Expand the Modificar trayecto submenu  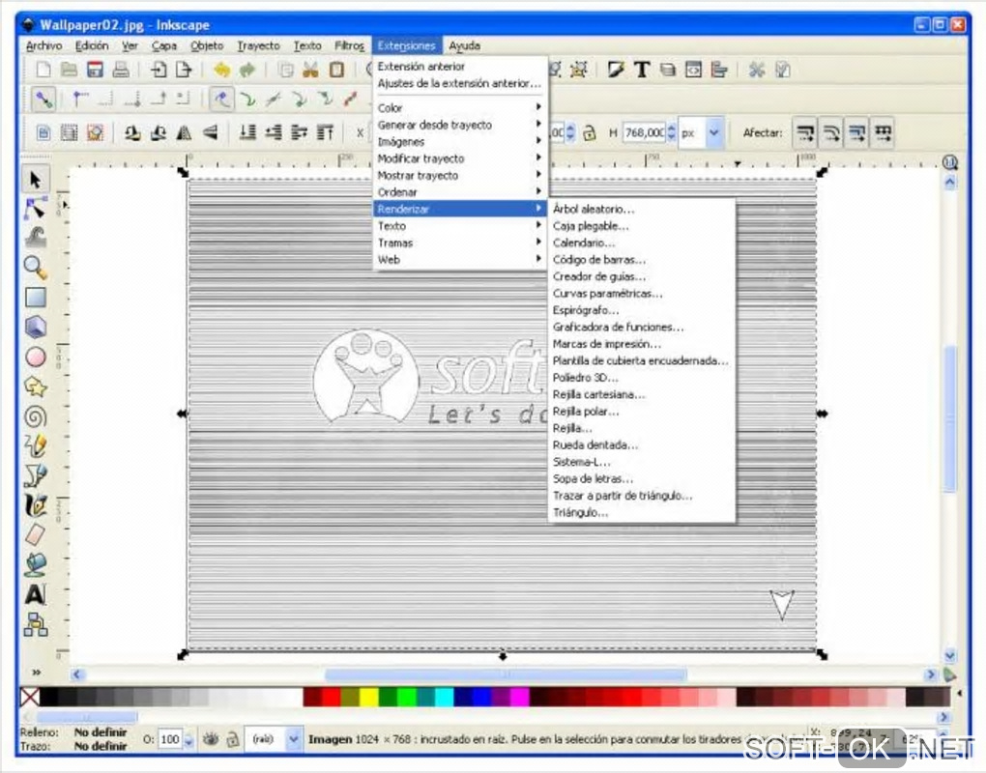click(x=459, y=158)
